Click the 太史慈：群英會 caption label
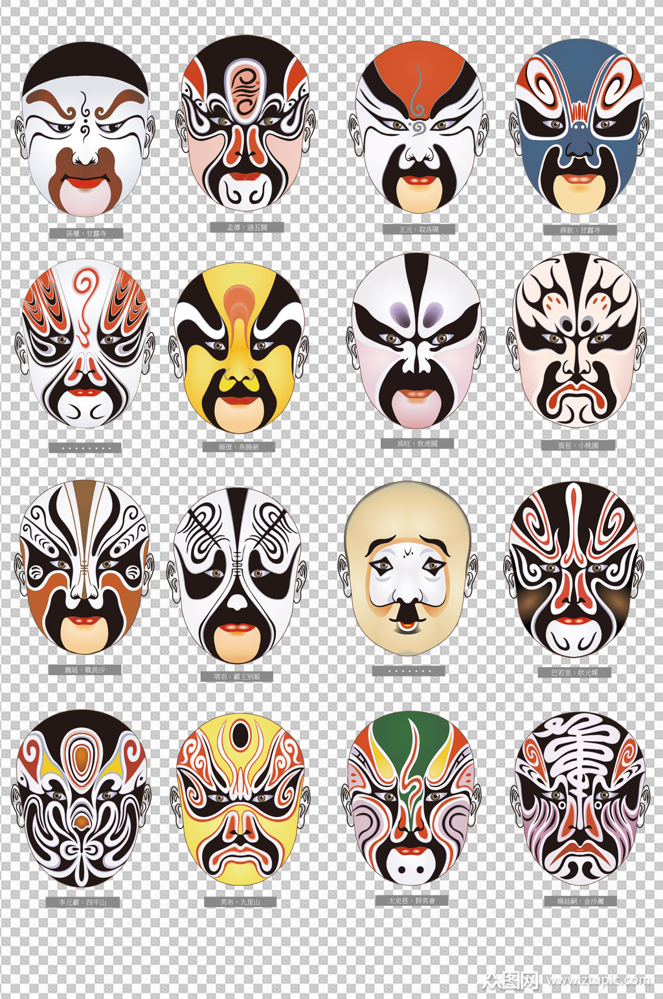The height and width of the screenshot is (999, 663). point(412,901)
